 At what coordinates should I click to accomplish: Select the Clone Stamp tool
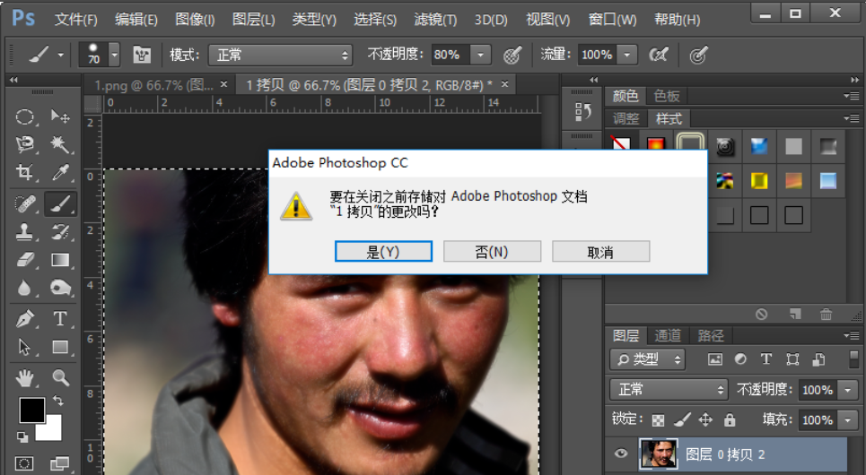[x=25, y=232]
